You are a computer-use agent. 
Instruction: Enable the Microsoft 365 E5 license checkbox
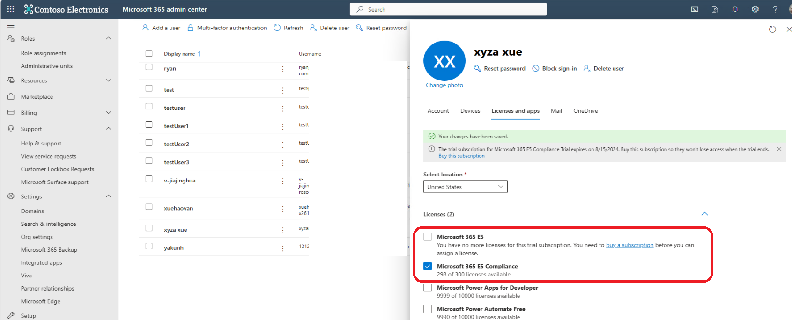coord(428,237)
